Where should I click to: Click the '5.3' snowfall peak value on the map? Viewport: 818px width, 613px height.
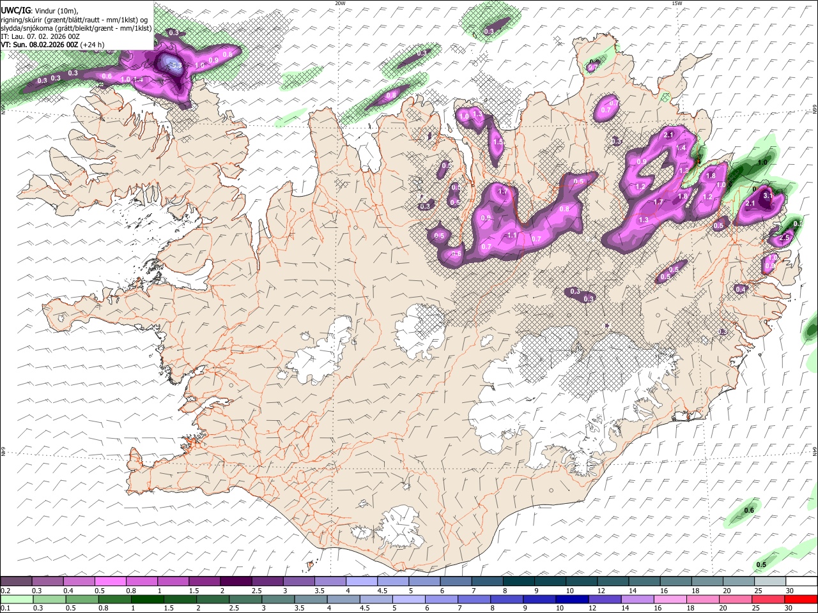(x=176, y=64)
